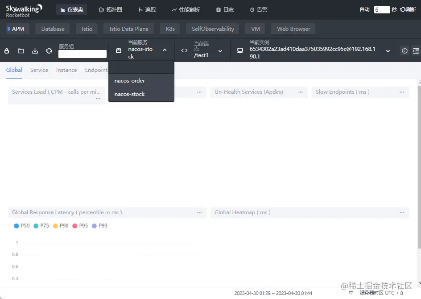The height and width of the screenshot is (299, 421).
Task: Select the VM dashboard tab
Action: (256, 29)
